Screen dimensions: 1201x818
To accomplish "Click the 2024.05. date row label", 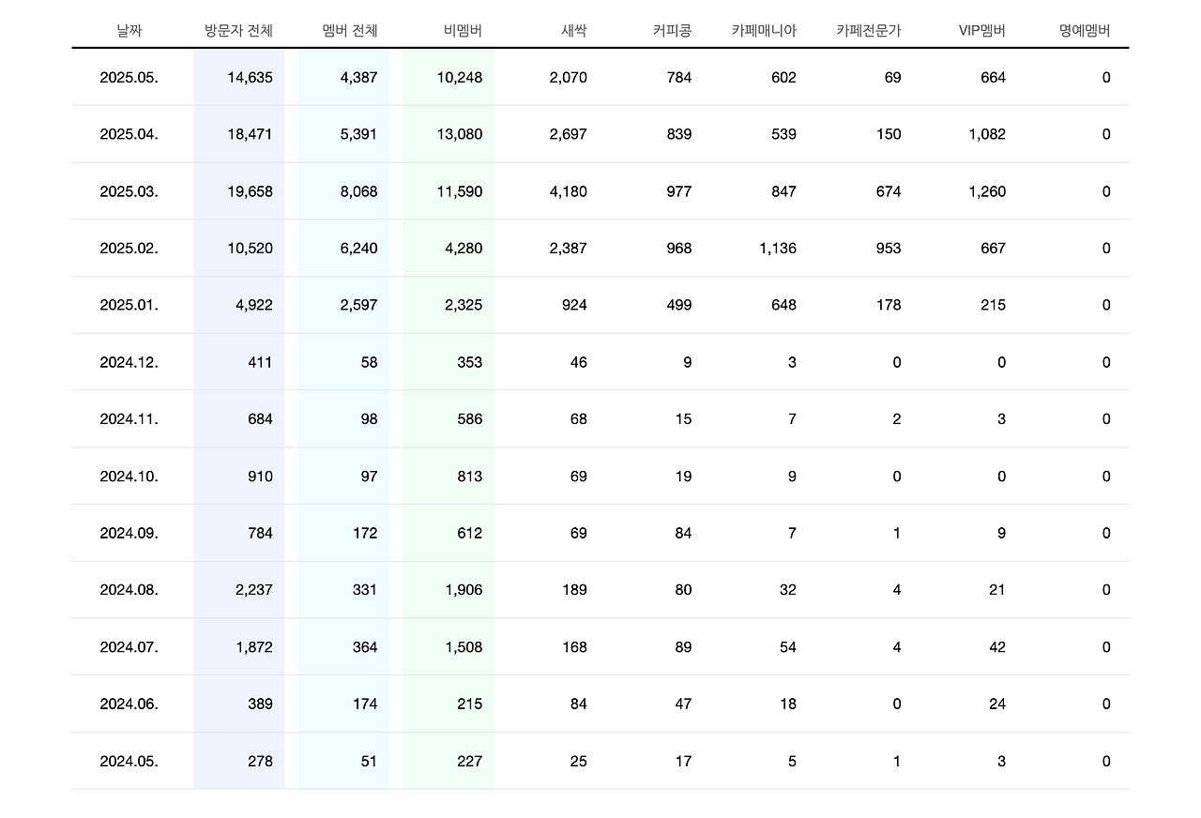I will [x=129, y=761].
